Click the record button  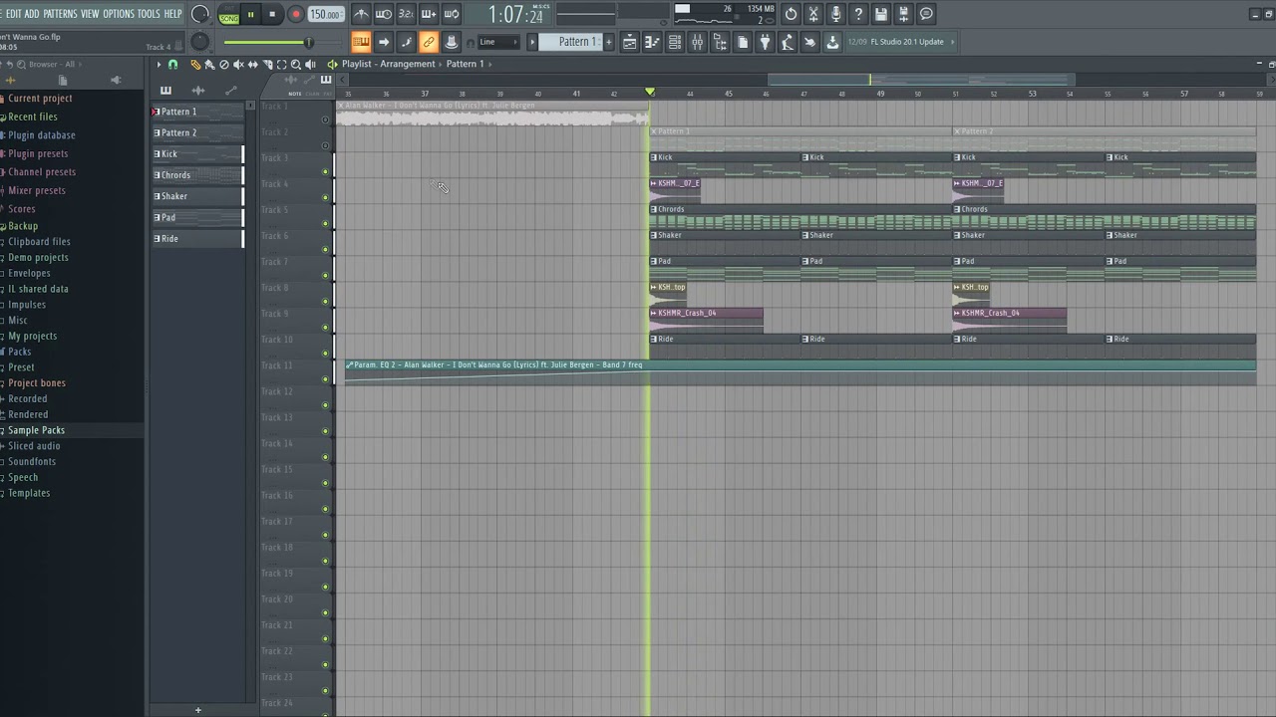[295, 14]
